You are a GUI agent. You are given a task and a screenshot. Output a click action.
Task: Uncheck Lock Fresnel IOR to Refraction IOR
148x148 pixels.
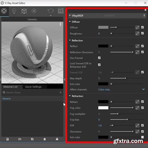coord(99,65)
